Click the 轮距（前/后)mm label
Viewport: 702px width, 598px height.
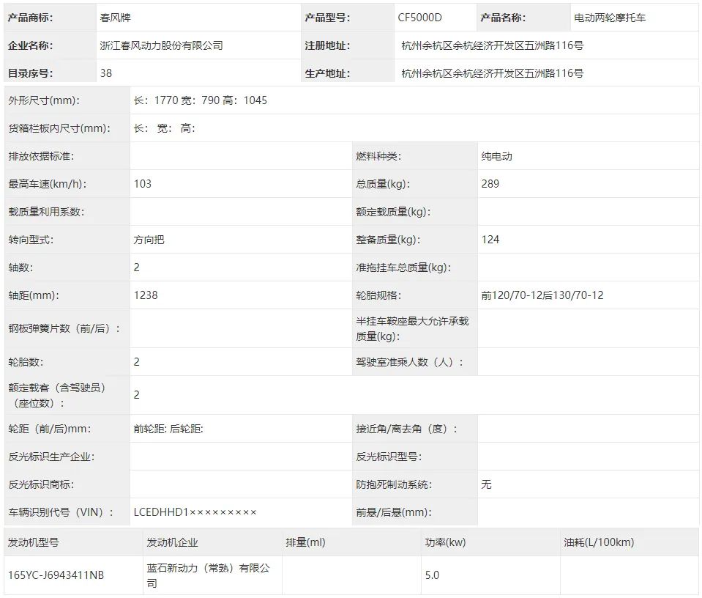49,429
